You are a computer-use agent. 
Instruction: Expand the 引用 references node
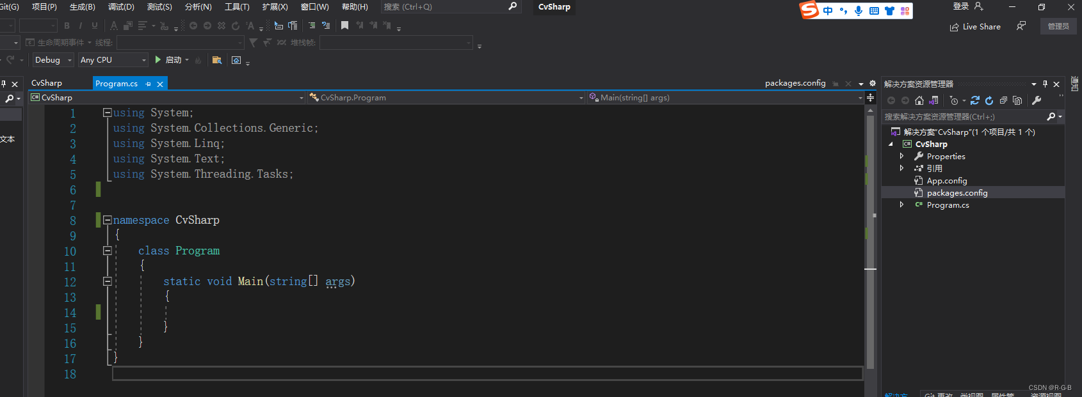click(901, 168)
